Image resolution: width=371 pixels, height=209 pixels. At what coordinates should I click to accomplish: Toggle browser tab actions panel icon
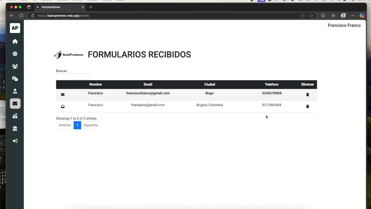point(29,7)
